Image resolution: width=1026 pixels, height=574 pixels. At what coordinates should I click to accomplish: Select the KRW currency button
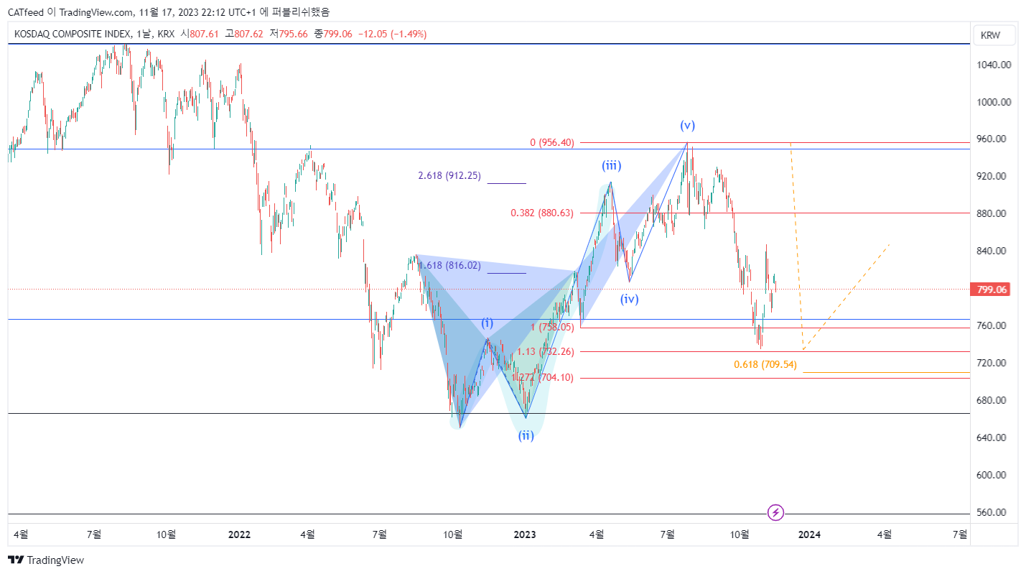pos(995,35)
